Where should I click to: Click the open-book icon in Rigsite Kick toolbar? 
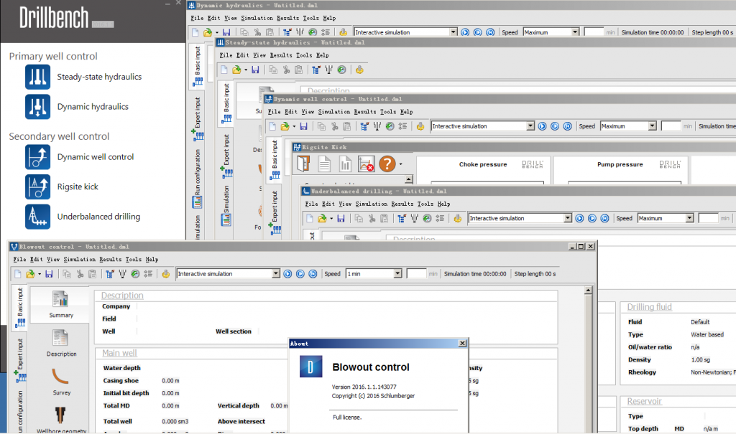[x=303, y=164]
